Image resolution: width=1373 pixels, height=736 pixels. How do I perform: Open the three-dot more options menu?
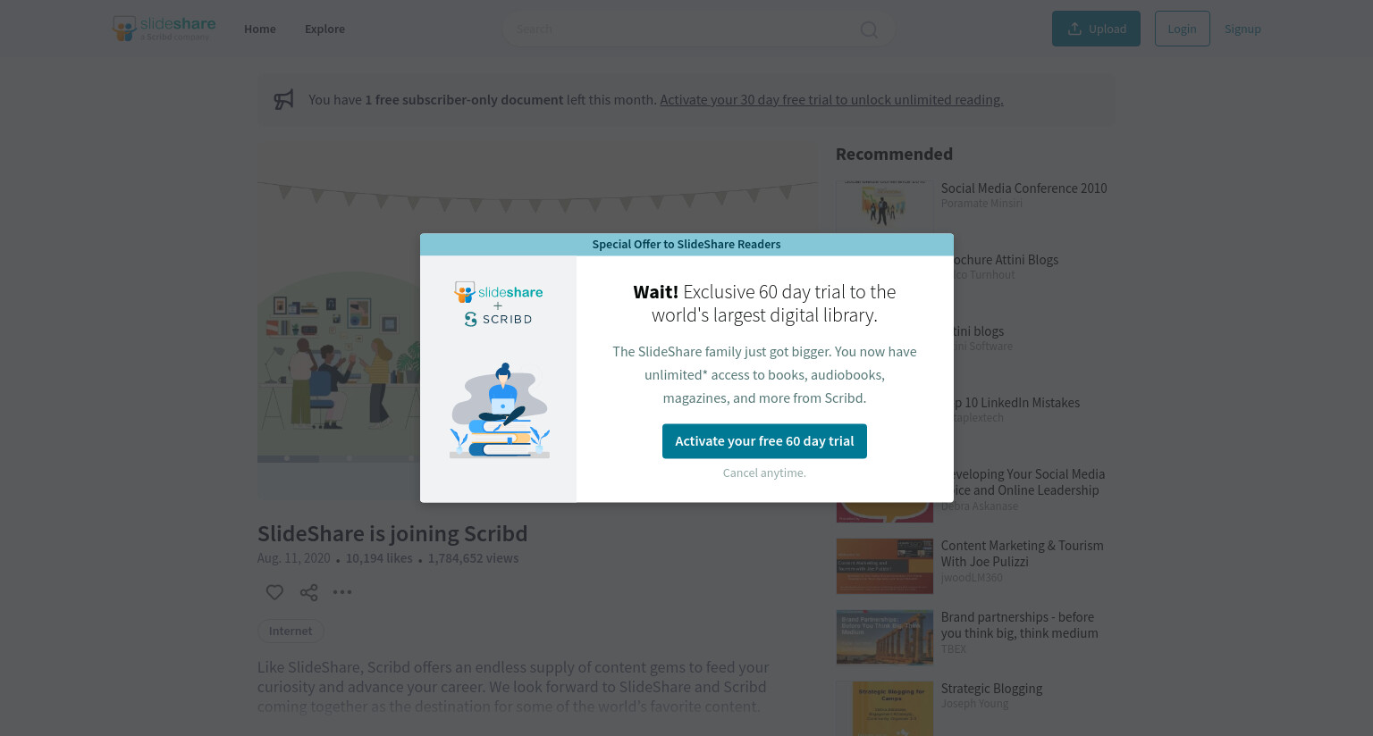click(342, 592)
